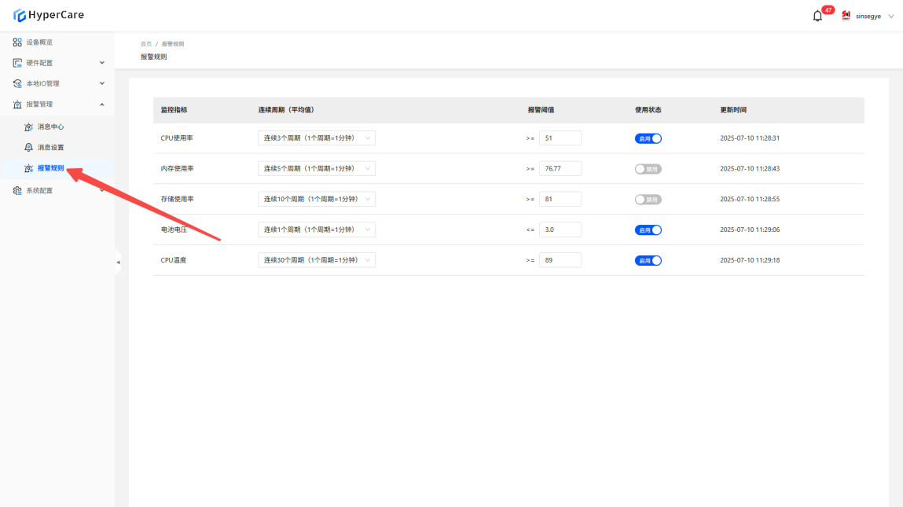Click the 硬件配置 sidebar icon
The height and width of the screenshot is (507, 903).
click(x=17, y=63)
